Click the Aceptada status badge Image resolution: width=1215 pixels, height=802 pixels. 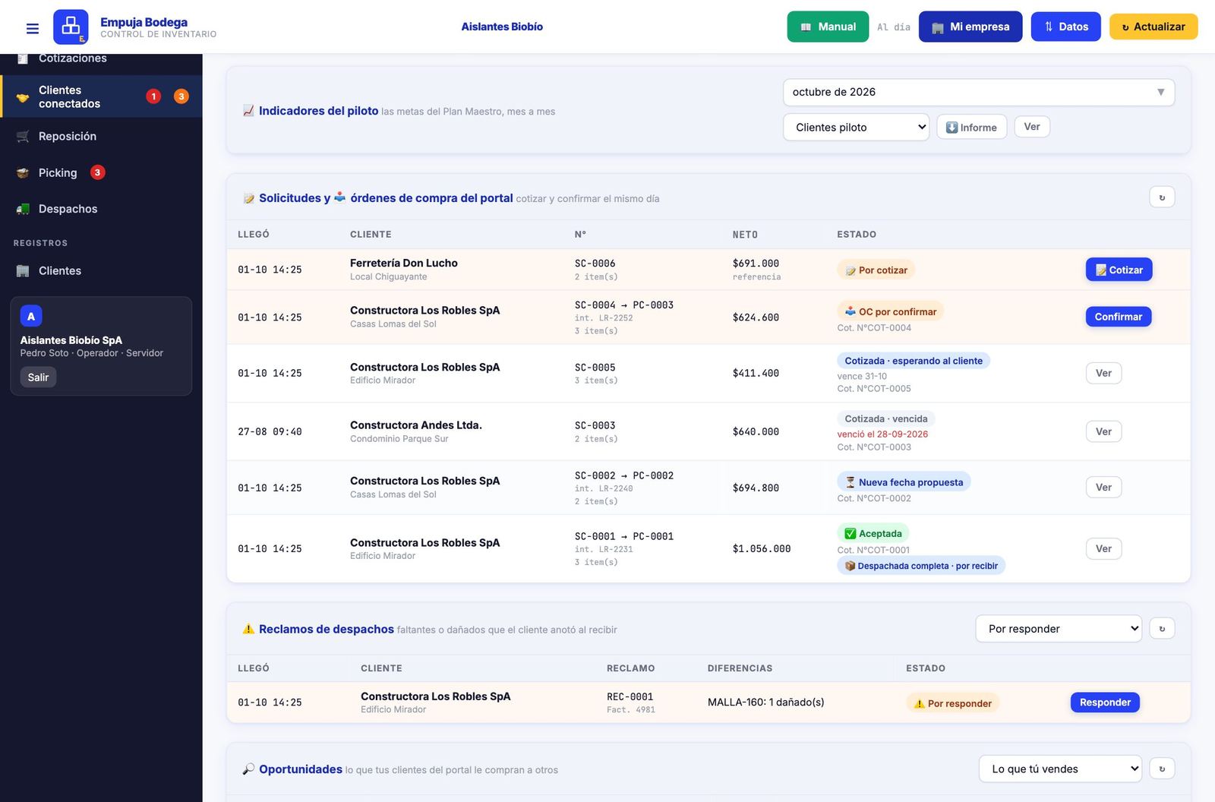873,533
